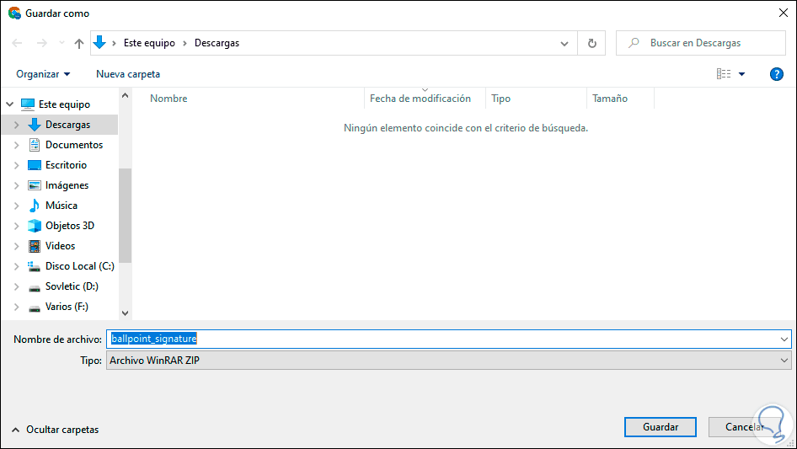Viewport: 797px width, 449px height.
Task: Go back with the left arrow
Action: coord(17,43)
